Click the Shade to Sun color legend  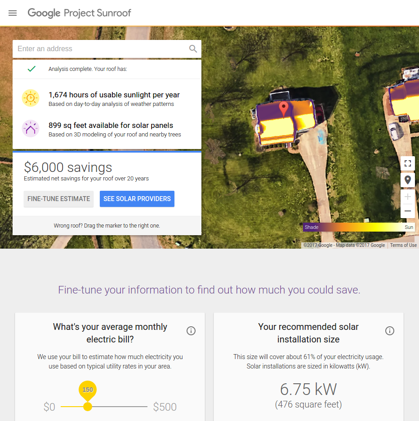359,227
